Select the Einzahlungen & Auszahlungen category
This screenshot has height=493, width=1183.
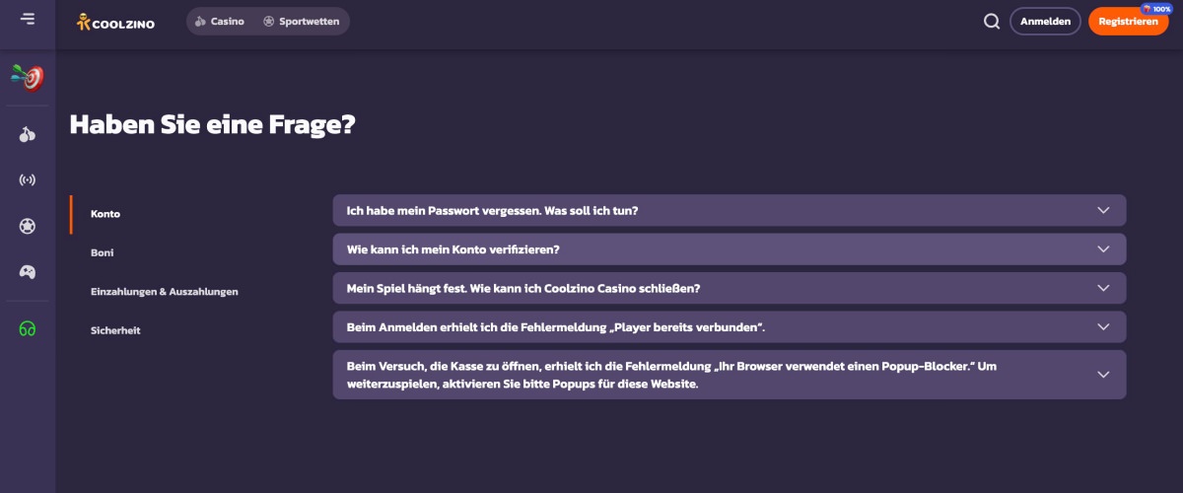tap(165, 292)
